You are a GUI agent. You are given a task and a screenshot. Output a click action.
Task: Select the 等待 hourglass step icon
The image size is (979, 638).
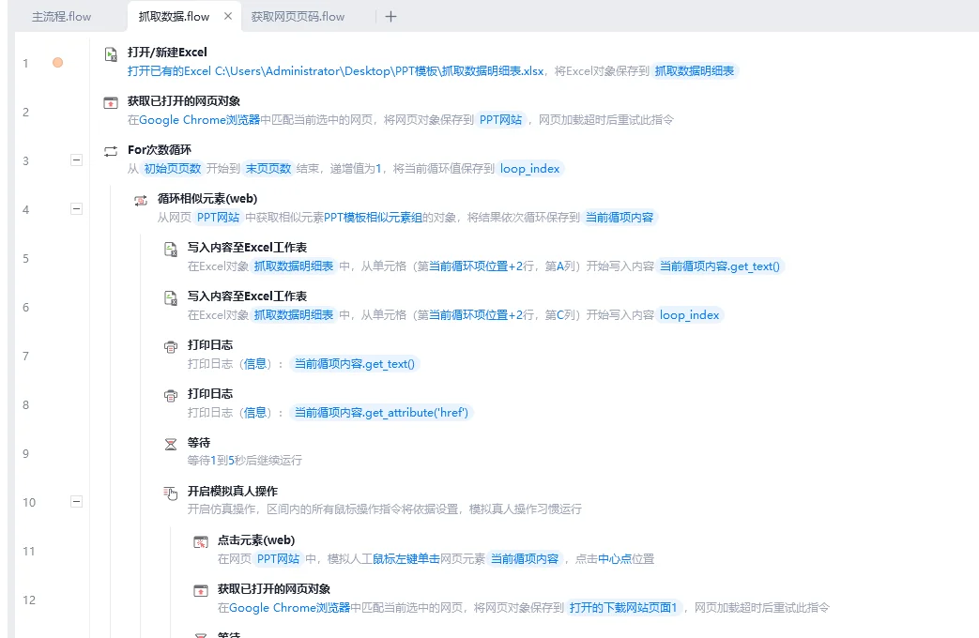pos(171,442)
